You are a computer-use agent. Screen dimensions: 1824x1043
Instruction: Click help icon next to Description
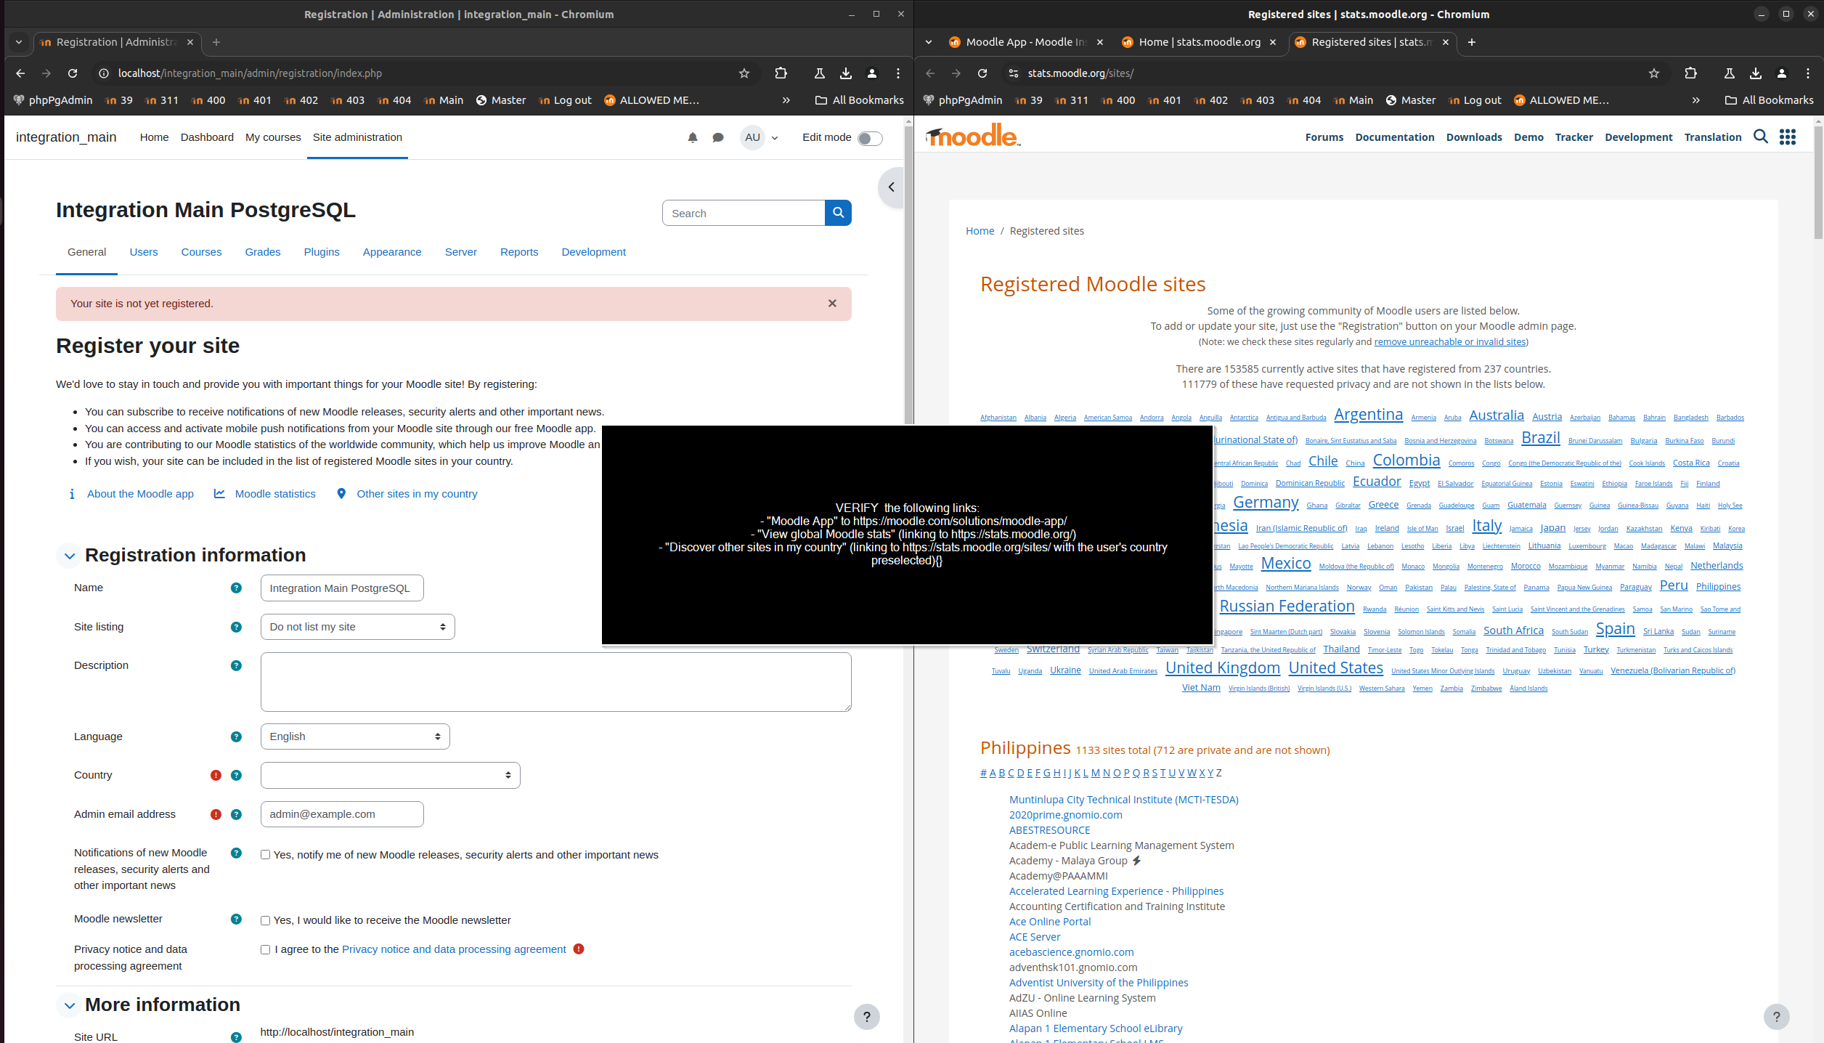236,665
